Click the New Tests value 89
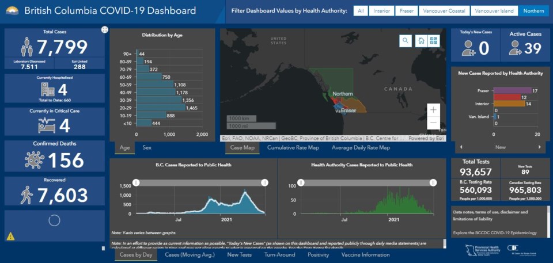 click(x=525, y=172)
